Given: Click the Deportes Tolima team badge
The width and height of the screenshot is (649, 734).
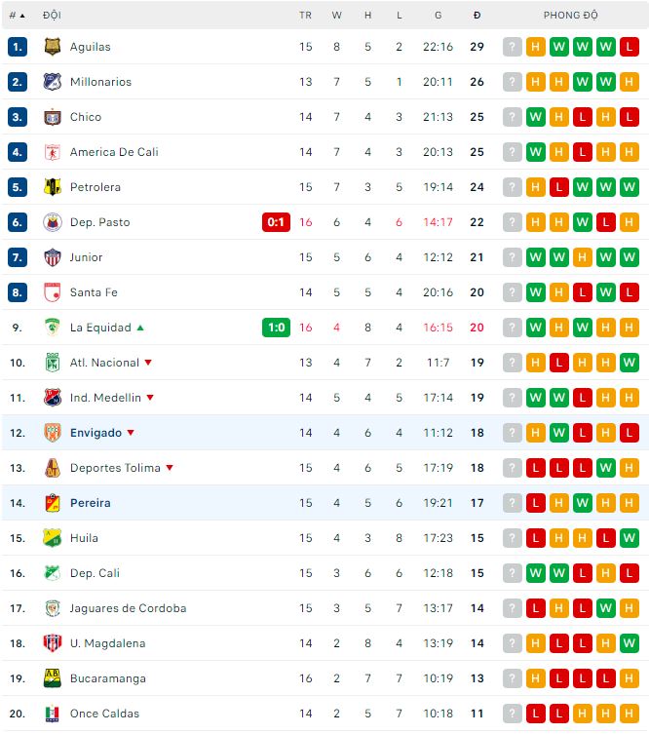Looking at the screenshot, I should tap(53, 468).
